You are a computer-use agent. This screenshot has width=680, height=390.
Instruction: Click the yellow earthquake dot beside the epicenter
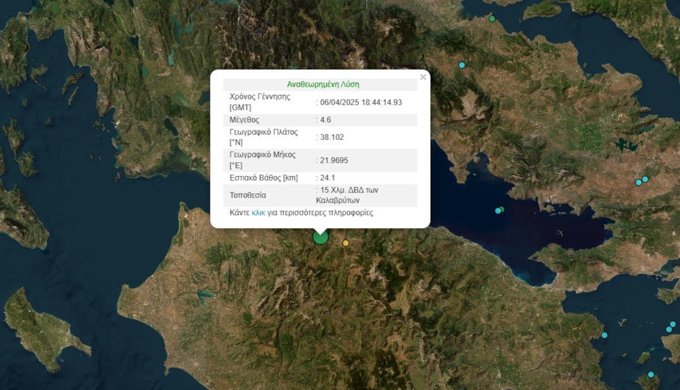pyautogui.click(x=346, y=243)
